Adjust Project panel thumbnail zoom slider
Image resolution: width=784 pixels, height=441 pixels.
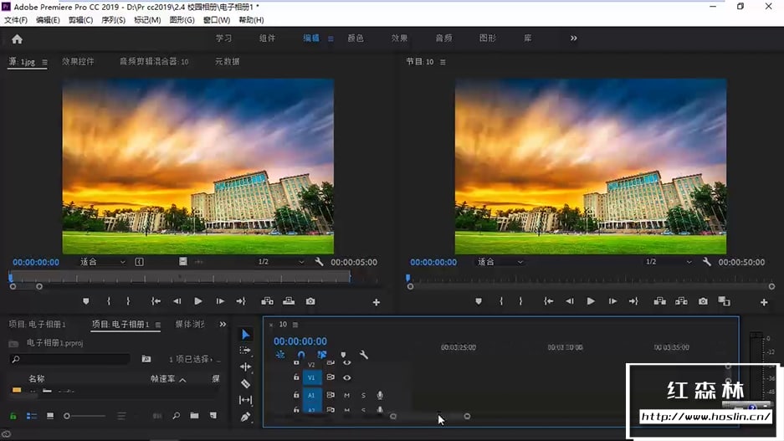click(84, 416)
